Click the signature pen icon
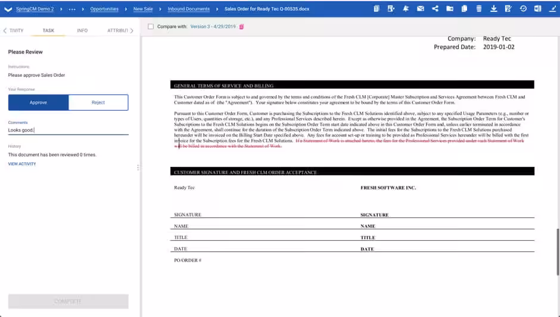The height and width of the screenshot is (317, 560). pos(552,8)
